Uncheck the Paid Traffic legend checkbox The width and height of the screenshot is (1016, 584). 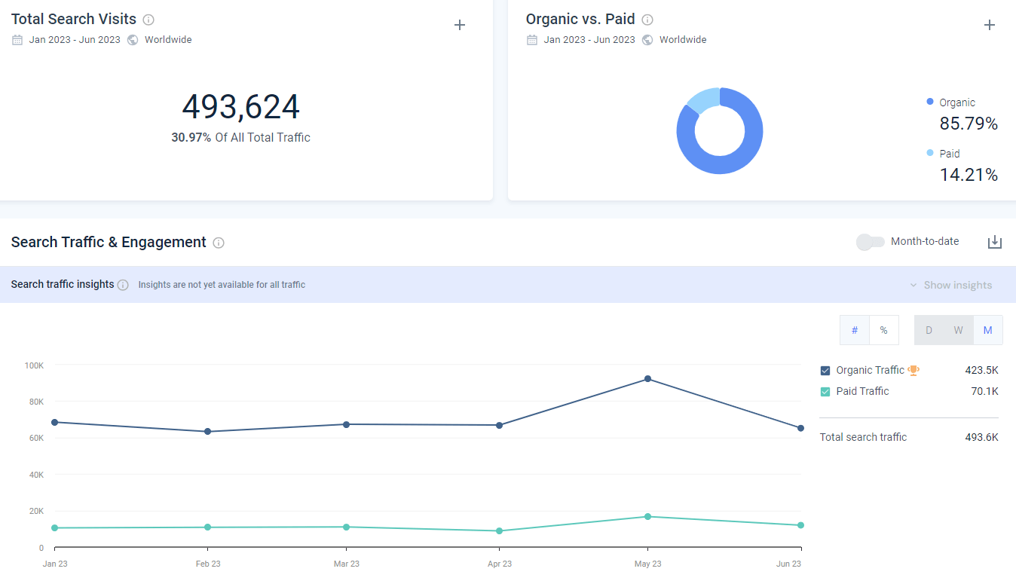[x=825, y=392]
